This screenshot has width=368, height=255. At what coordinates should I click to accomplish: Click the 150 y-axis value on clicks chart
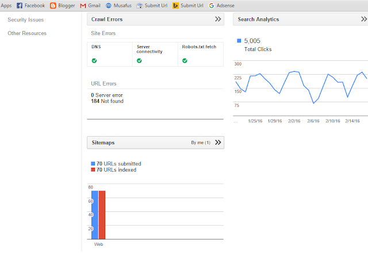click(237, 91)
